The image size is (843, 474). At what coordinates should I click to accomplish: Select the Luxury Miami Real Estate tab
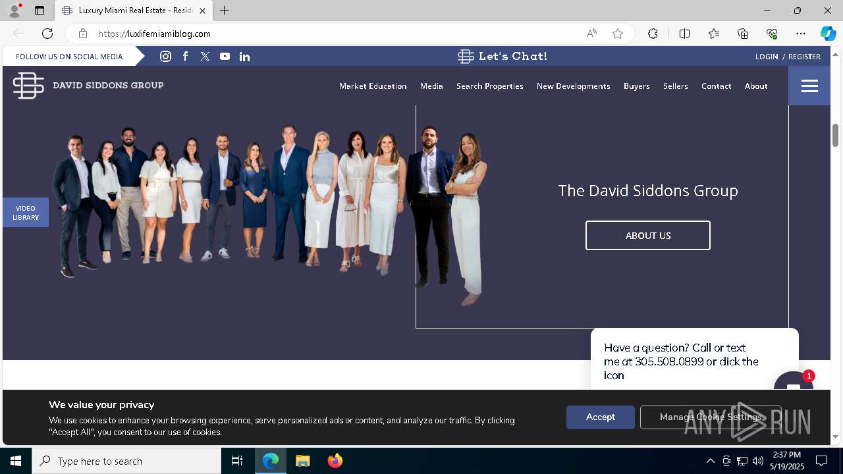[134, 11]
